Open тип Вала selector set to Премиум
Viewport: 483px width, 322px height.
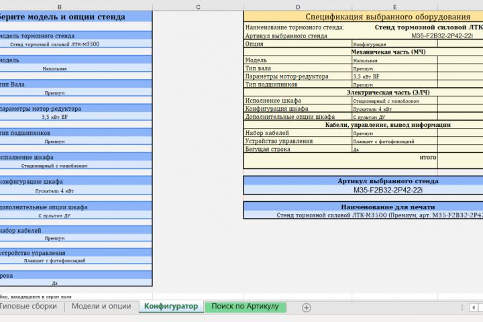(x=75, y=93)
